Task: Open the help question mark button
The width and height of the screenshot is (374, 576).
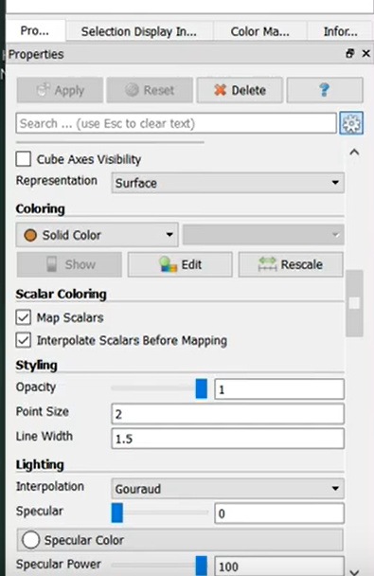Action: [325, 90]
